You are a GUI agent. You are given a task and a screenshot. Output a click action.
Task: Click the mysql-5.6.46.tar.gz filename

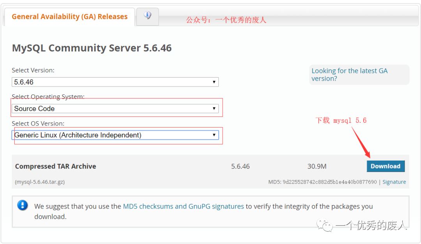[40, 182]
